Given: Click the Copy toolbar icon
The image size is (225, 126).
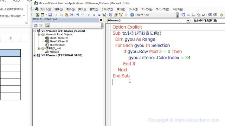Looking at the screenshot, I should 61,15.
